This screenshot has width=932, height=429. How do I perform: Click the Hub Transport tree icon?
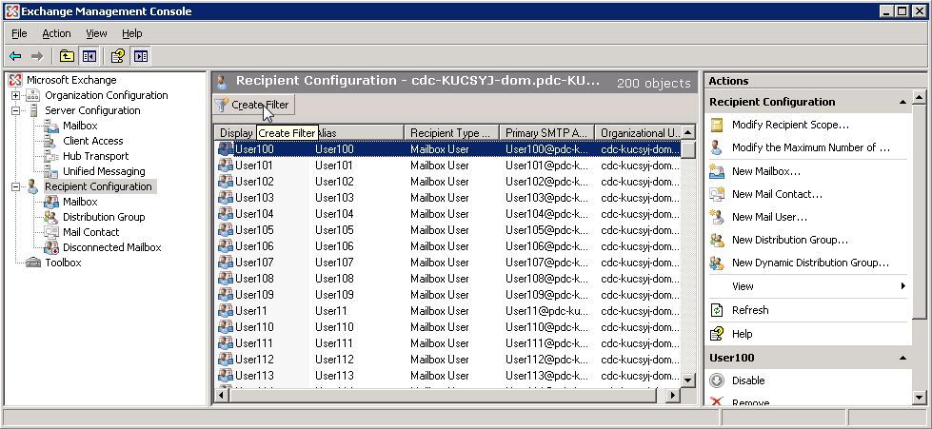click(x=51, y=156)
